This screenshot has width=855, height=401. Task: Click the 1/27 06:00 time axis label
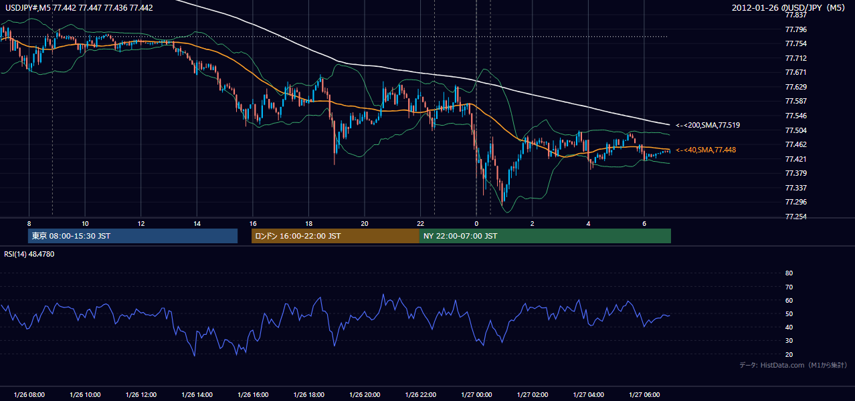644,395
